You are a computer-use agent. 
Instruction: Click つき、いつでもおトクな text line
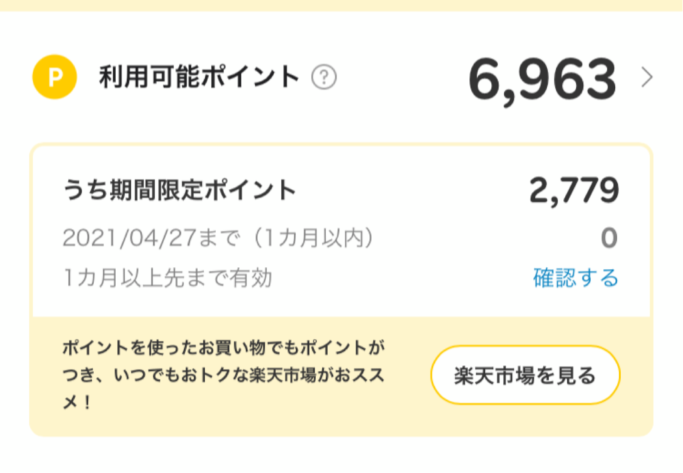coord(223,375)
